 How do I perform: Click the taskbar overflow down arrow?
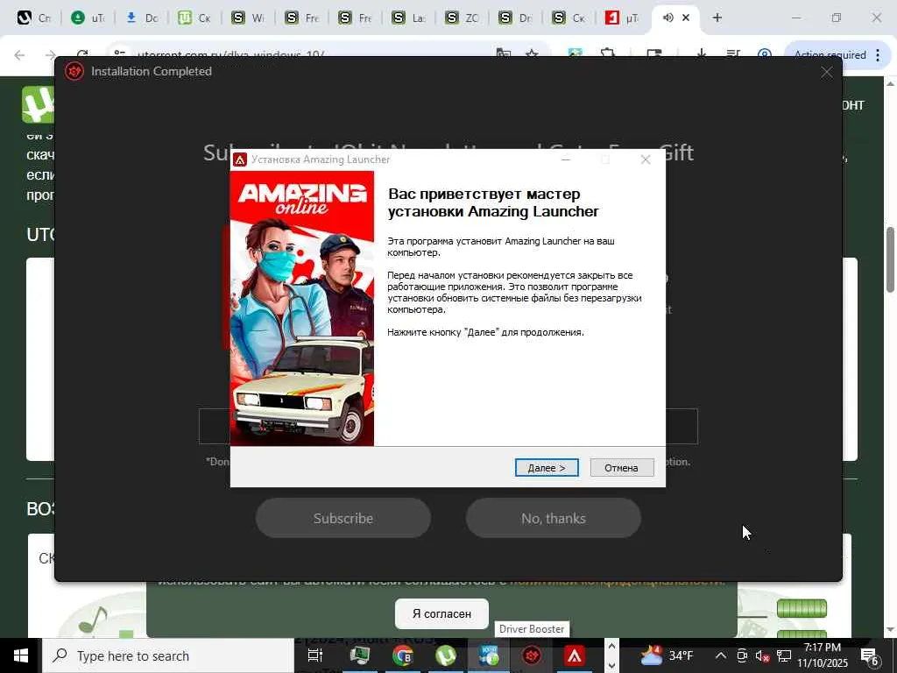tap(611, 665)
